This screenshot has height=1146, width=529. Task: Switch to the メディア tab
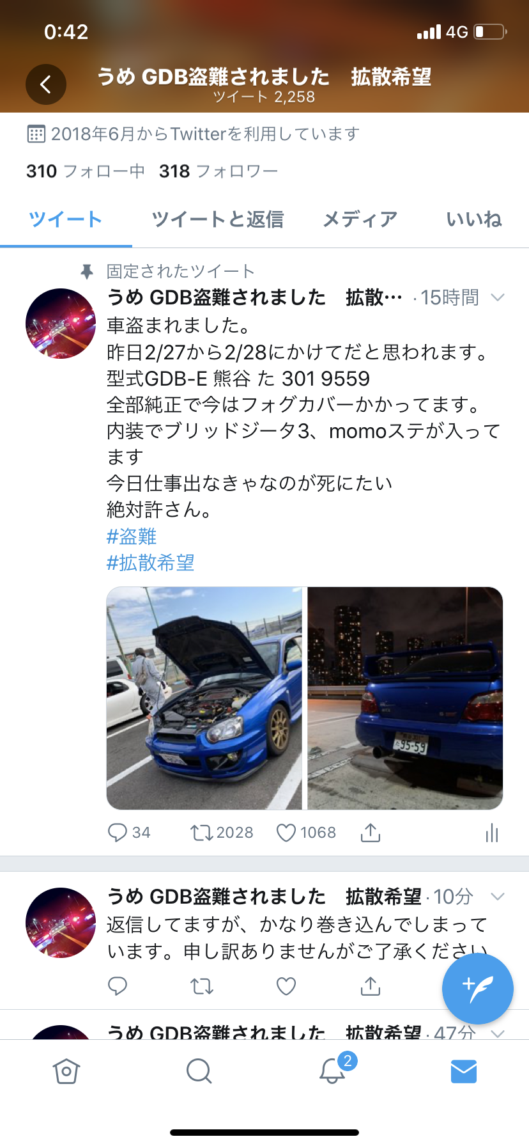point(360,219)
